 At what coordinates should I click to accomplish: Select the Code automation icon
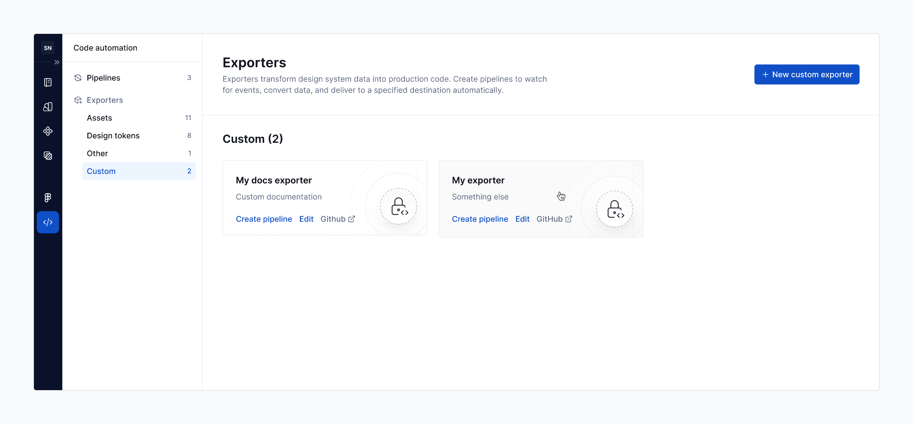click(x=48, y=222)
